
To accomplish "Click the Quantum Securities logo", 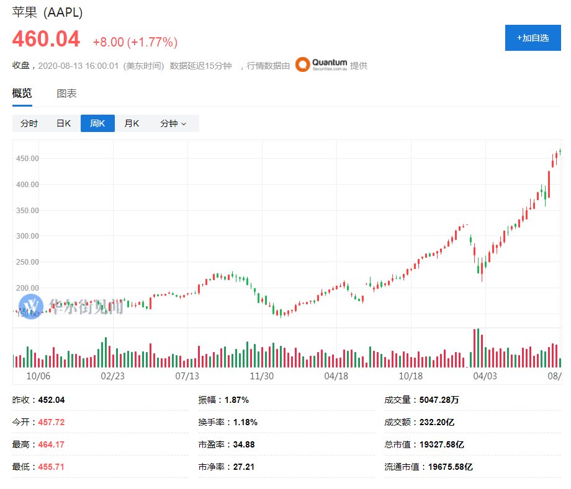I will pos(321,64).
